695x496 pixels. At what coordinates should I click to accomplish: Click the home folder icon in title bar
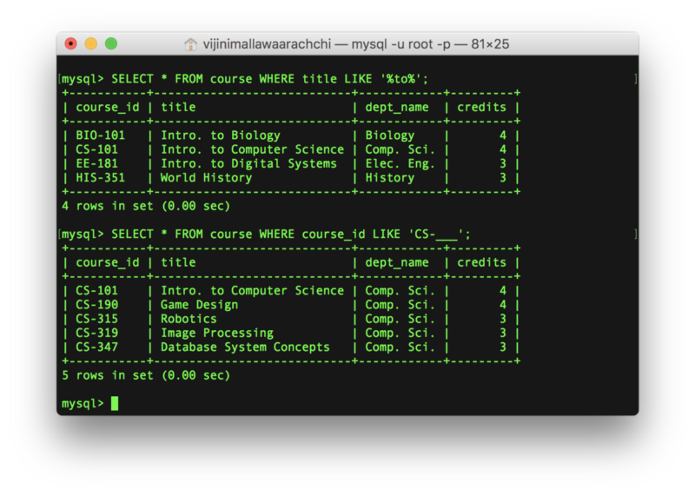point(191,43)
